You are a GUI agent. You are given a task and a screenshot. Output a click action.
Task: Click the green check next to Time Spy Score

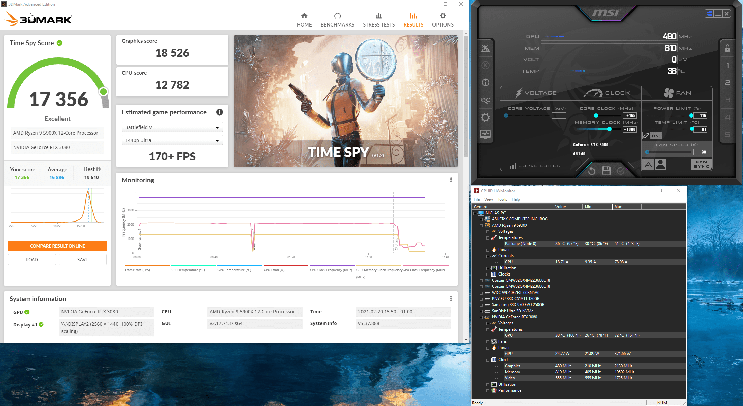point(59,43)
